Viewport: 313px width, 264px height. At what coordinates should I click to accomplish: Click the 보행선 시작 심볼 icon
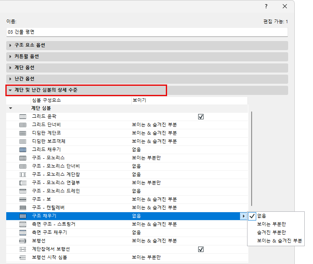pyautogui.click(x=23, y=258)
